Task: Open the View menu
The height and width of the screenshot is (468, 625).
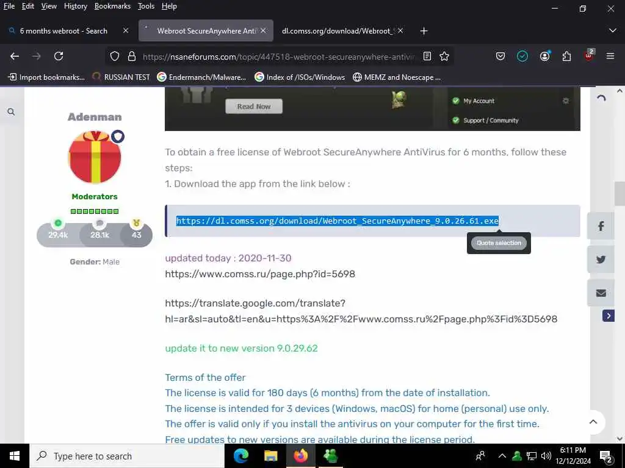Action: (49, 6)
